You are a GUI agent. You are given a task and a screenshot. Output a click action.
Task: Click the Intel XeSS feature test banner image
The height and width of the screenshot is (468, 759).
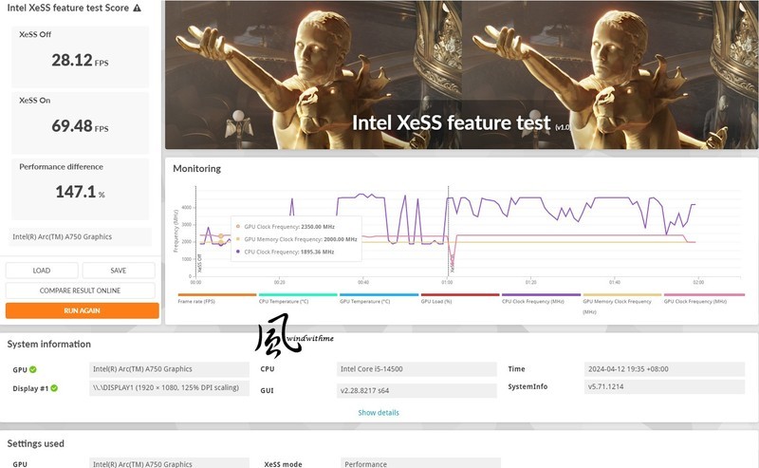pos(462,75)
